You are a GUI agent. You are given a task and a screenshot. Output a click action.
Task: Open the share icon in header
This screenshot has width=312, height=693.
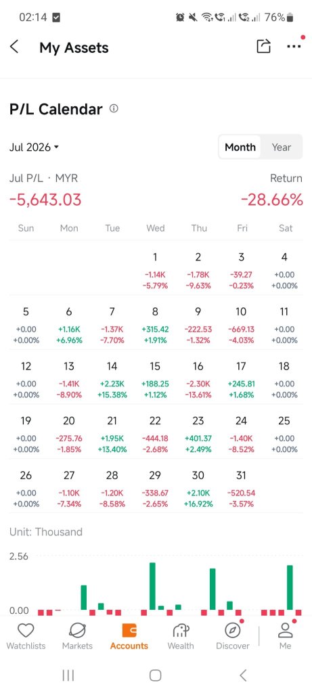pyautogui.click(x=263, y=47)
